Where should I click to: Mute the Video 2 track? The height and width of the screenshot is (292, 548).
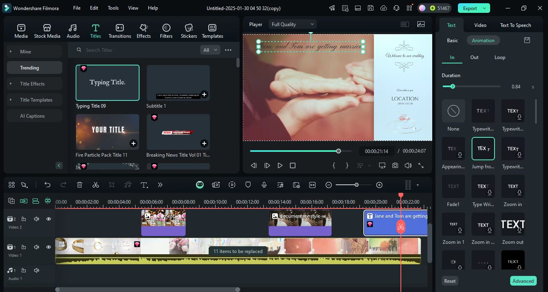[36, 219]
